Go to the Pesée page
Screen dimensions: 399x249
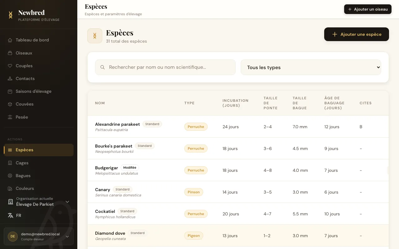[39, 117]
